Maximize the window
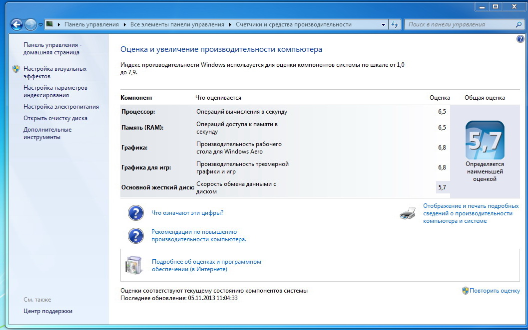The width and height of the screenshot is (528, 330). pos(496,6)
